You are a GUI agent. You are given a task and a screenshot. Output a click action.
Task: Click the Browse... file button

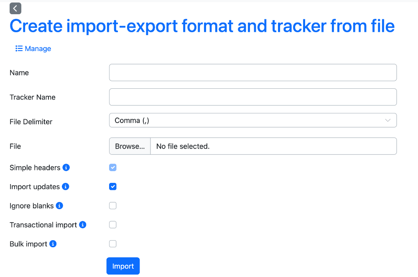click(x=130, y=146)
